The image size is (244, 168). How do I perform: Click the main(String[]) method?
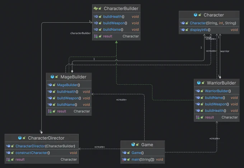click(143, 159)
